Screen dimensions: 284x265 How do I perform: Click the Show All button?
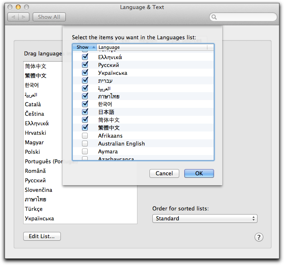[x=49, y=17]
